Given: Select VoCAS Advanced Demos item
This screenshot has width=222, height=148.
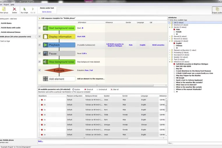Looking at the screenshot, I should (10, 32).
